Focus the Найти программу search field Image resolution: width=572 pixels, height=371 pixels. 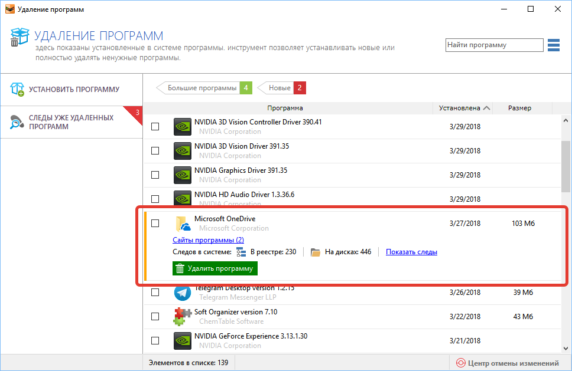[495, 45]
